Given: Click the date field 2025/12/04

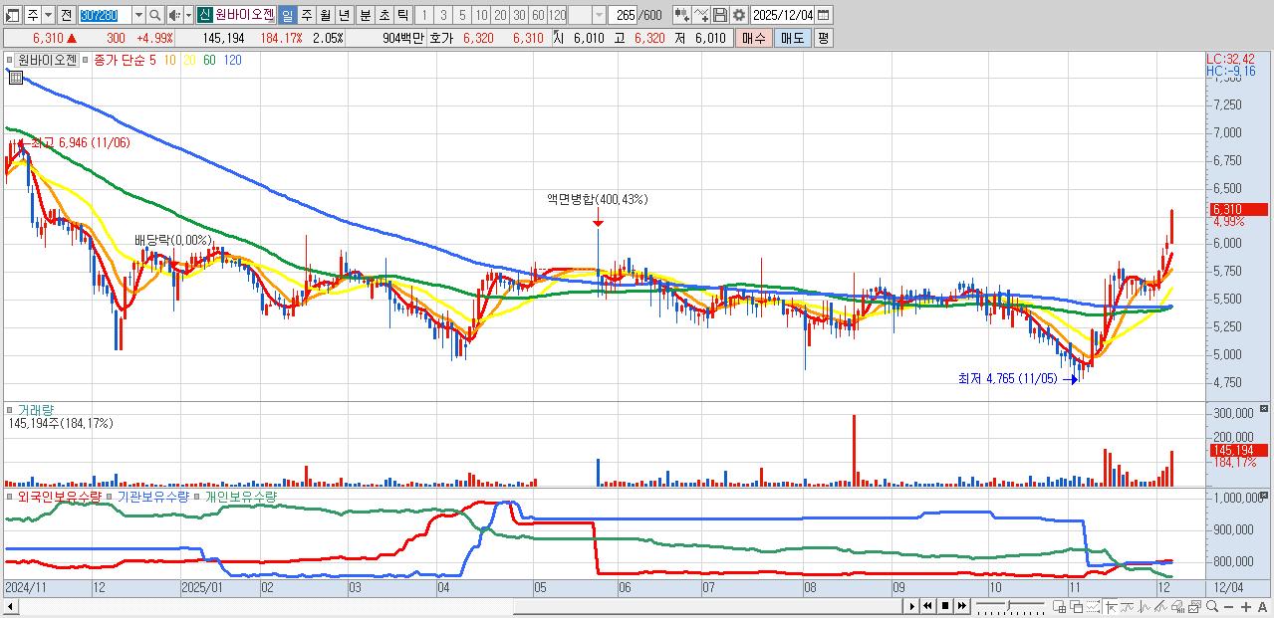Looking at the screenshot, I should [x=783, y=15].
